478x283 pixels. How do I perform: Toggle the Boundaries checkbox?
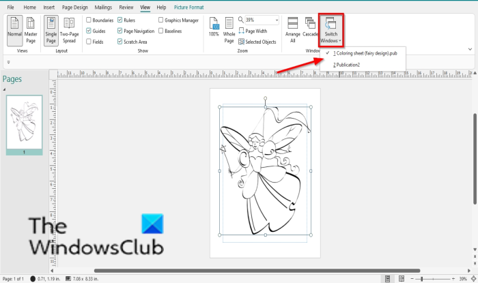pos(89,20)
